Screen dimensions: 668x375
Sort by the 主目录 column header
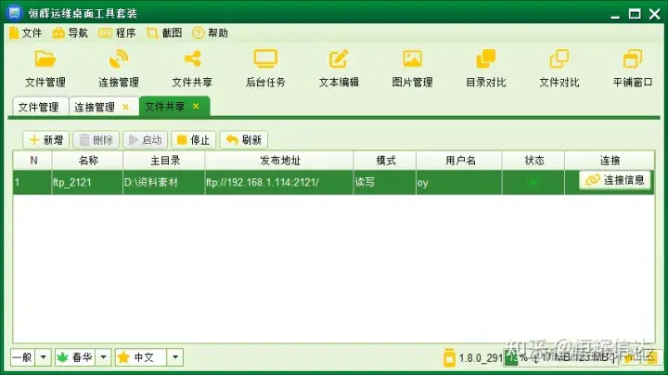(x=164, y=161)
